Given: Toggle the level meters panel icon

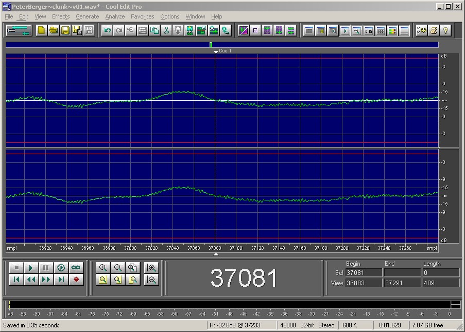Looking at the screenshot, I should pos(392,30).
